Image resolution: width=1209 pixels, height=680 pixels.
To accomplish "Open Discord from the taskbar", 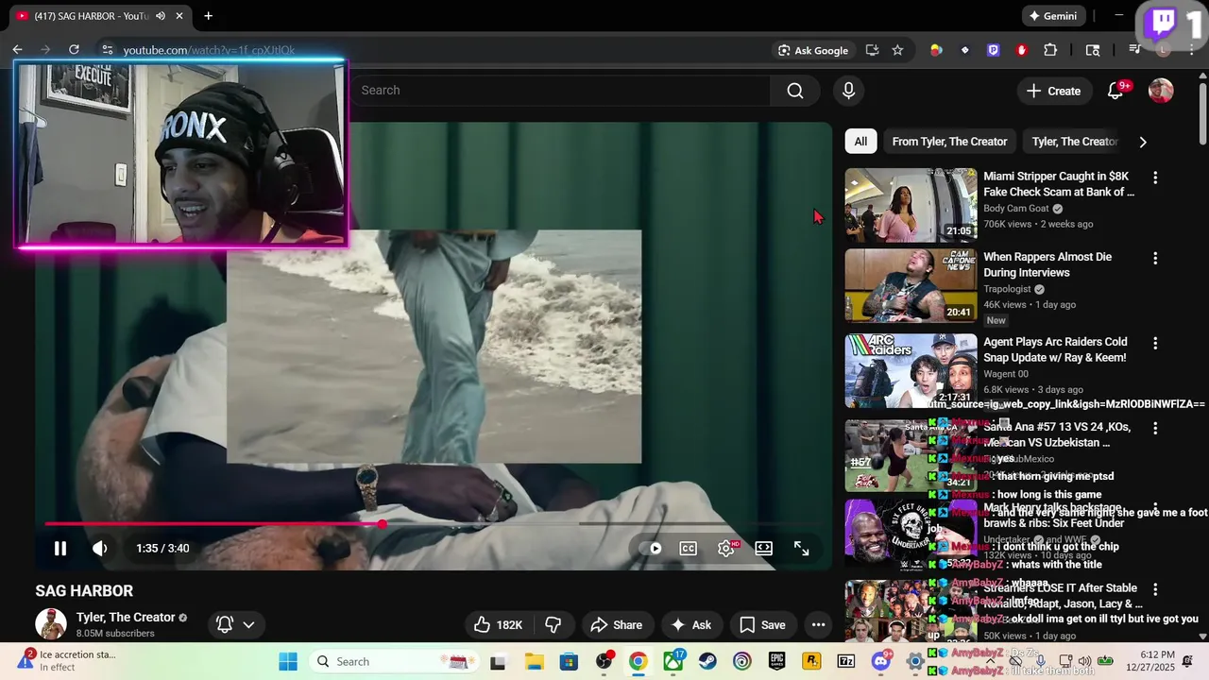I will point(880,661).
